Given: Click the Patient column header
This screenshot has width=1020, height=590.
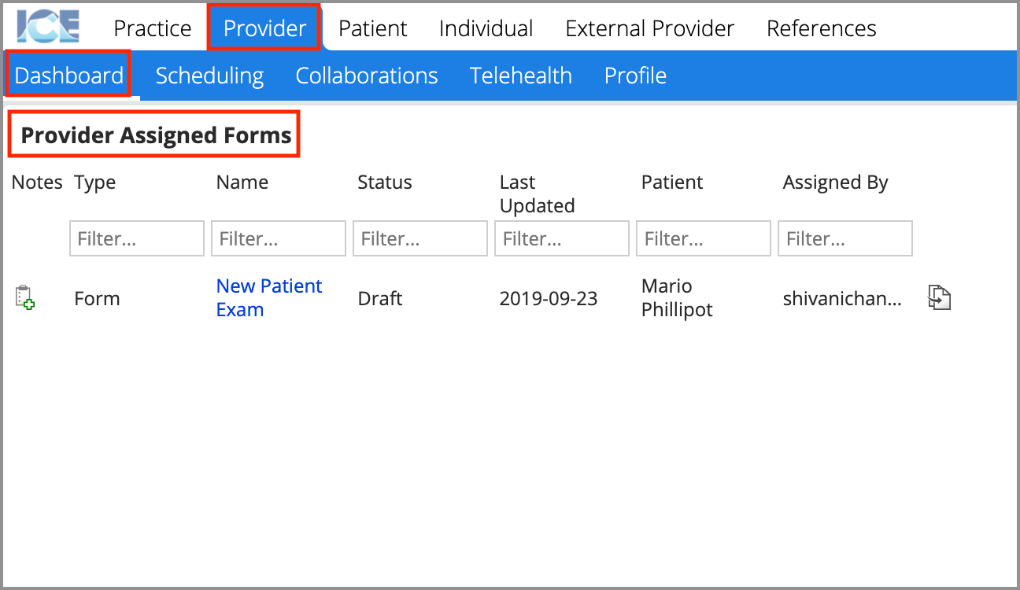Looking at the screenshot, I should click(672, 183).
